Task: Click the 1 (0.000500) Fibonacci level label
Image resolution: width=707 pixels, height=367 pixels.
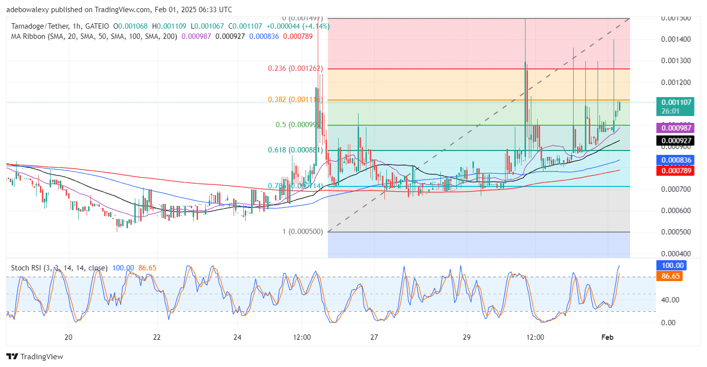Action: pos(303,232)
